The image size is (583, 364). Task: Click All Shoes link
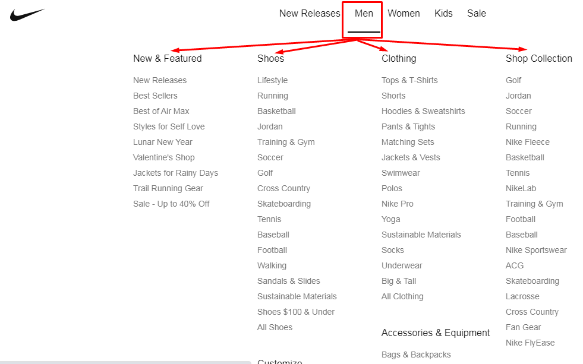(x=275, y=327)
